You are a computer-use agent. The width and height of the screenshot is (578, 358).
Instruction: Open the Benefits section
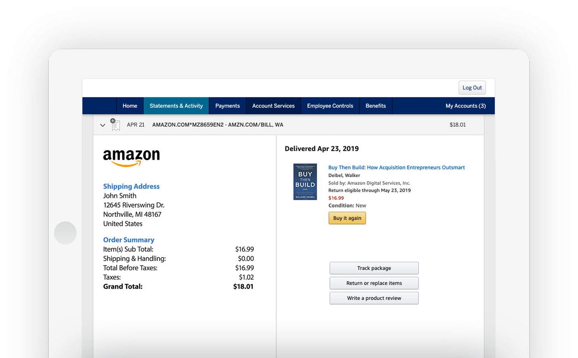[x=376, y=106]
